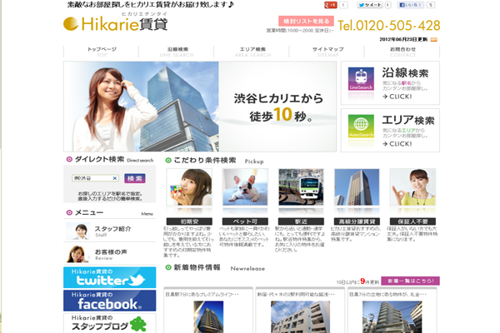Click the station name direct search field
This screenshot has height=333, width=500.
tap(93, 178)
